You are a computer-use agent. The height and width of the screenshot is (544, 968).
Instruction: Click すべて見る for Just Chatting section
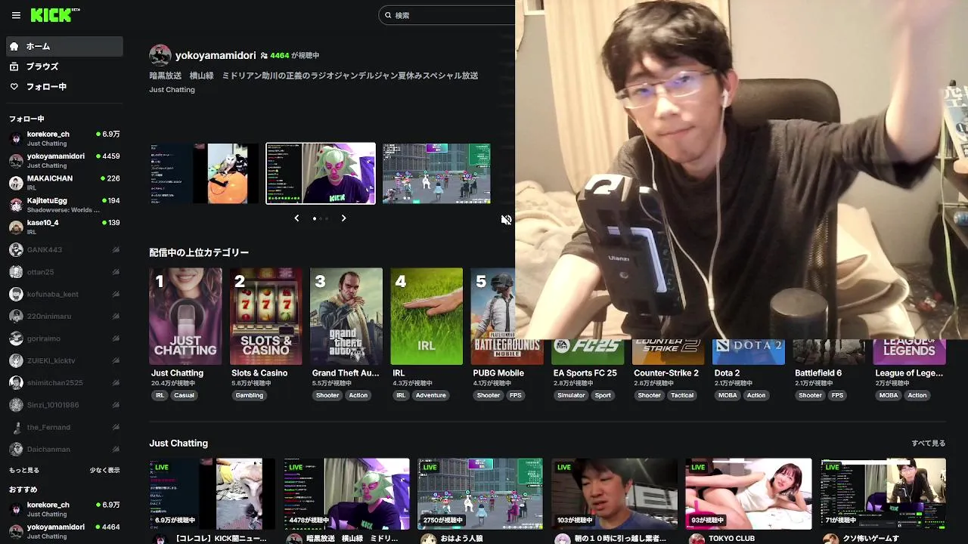(928, 444)
